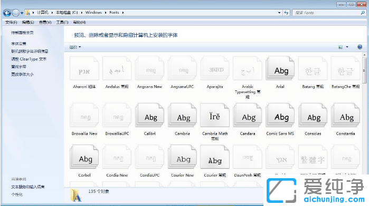Click the vertical scrollbar thumb

pyautogui.click(x=364, y=70)
